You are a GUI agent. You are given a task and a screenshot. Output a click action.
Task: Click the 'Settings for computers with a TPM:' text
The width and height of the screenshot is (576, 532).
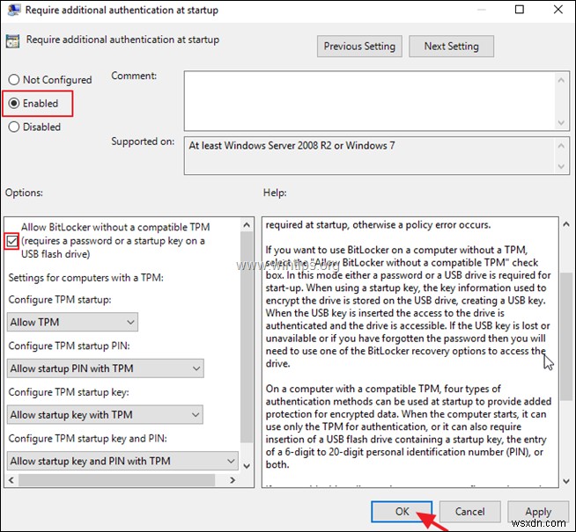[x=86, y=278]
